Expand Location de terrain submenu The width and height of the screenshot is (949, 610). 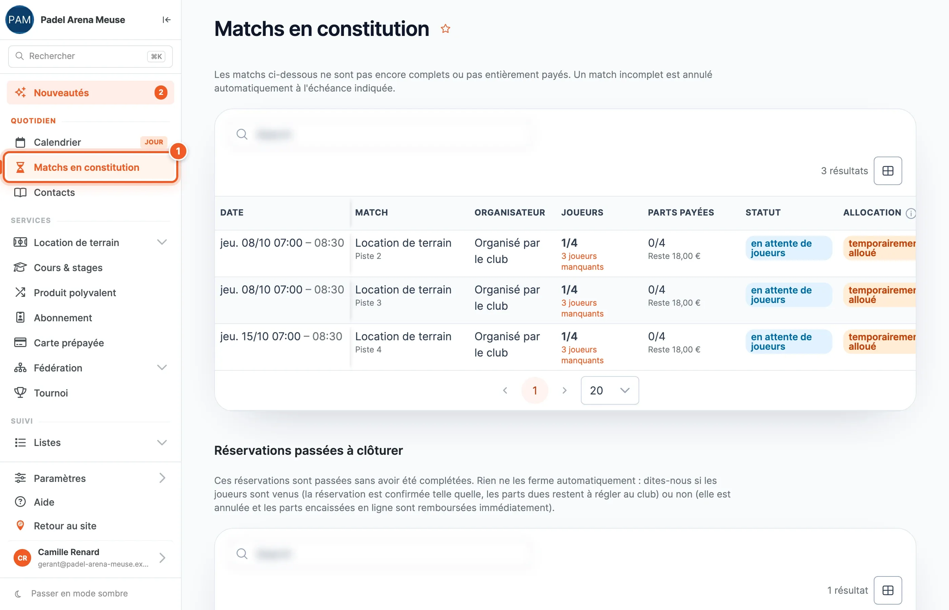(162, 242)
